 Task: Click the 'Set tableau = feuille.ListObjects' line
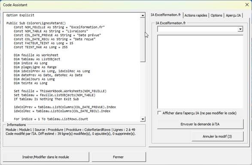[x=55, y=95]
